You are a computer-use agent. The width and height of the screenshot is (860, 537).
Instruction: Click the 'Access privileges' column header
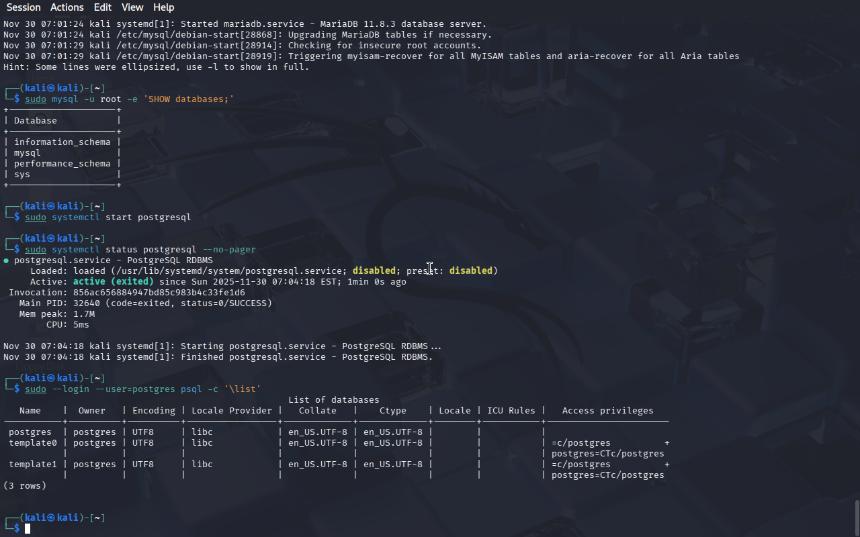click(607, 411)
